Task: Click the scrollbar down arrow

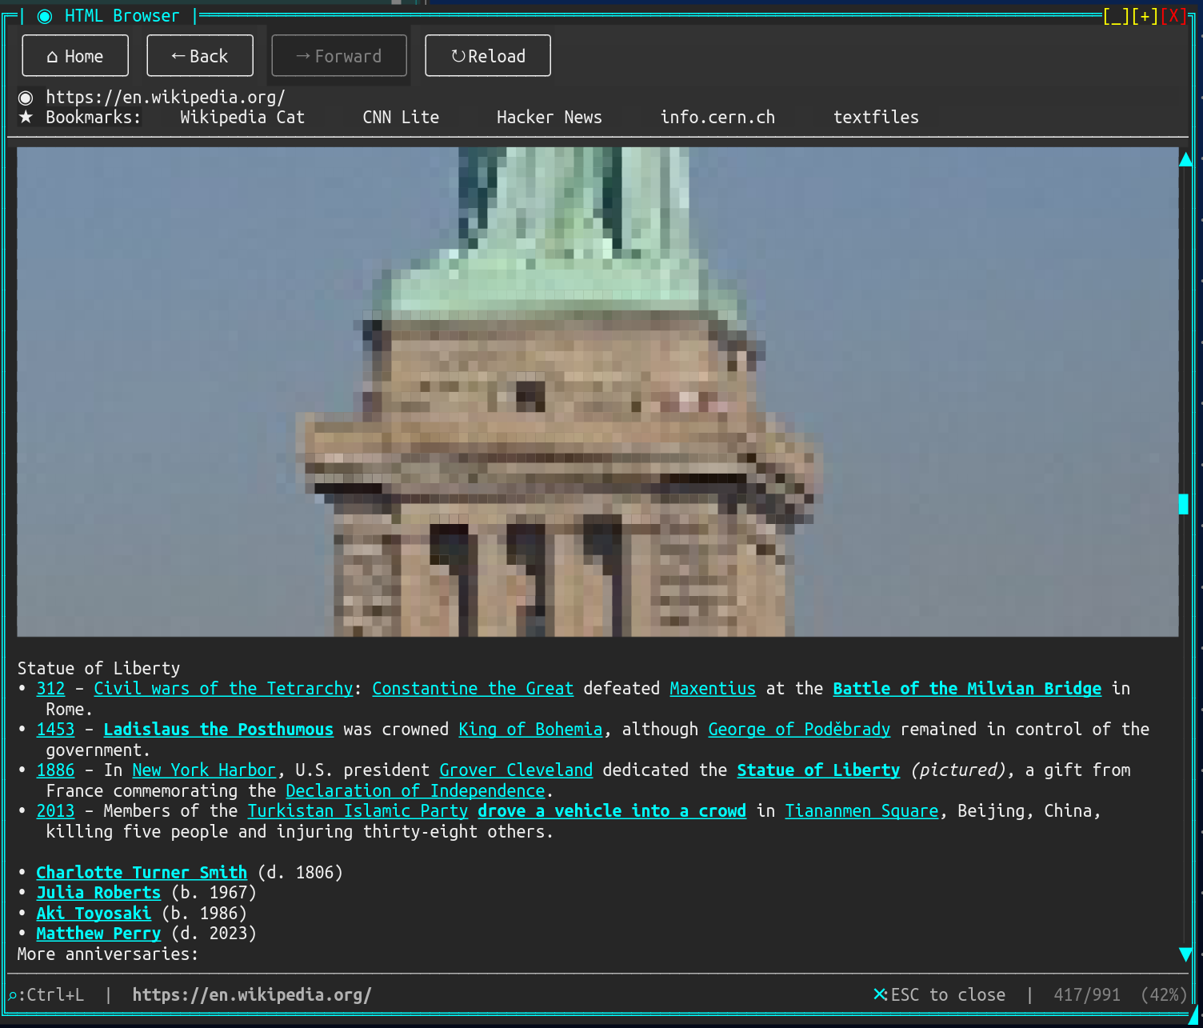Action: 1185,954
